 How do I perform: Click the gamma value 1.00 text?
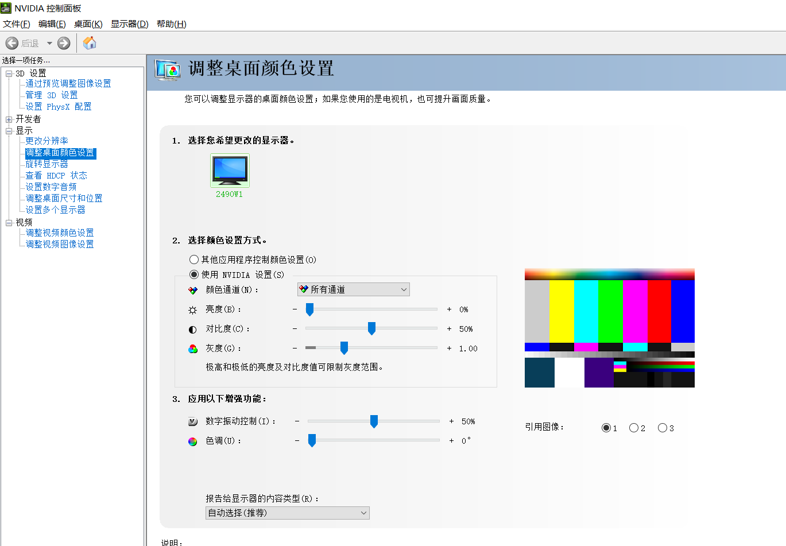[468, 348]
